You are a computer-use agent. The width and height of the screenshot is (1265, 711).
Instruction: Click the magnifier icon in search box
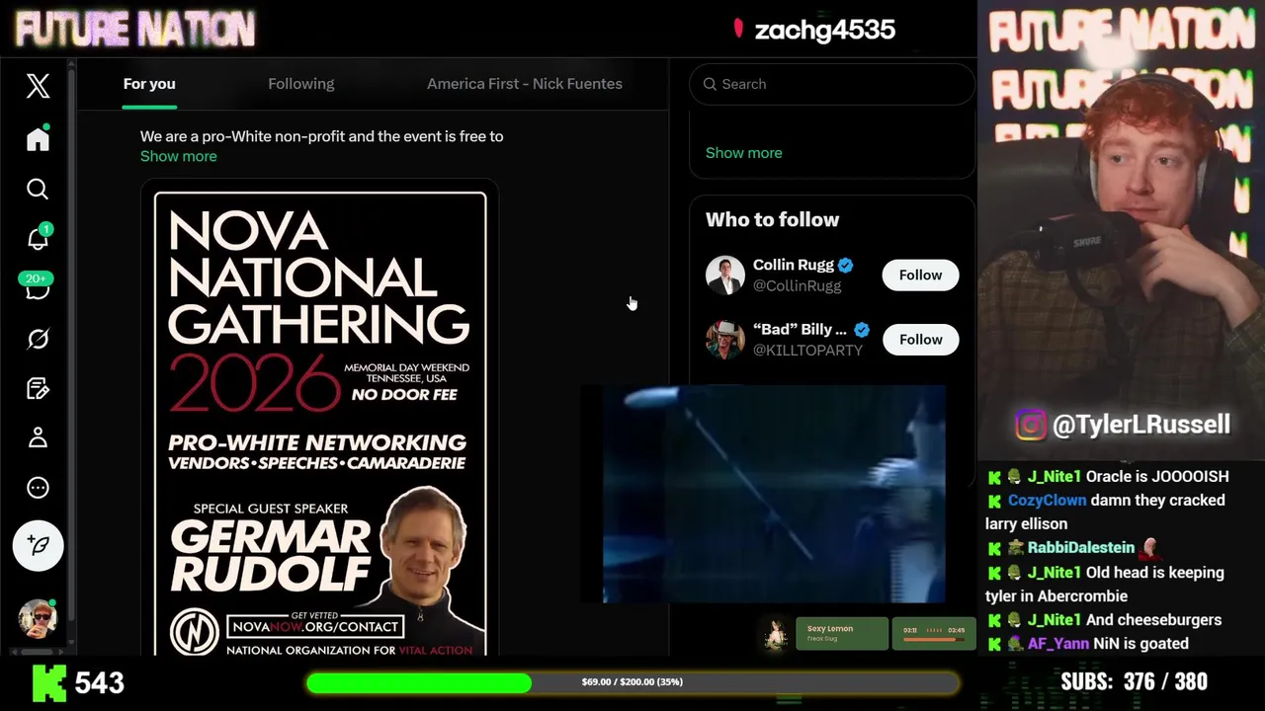tap(710, 84)
